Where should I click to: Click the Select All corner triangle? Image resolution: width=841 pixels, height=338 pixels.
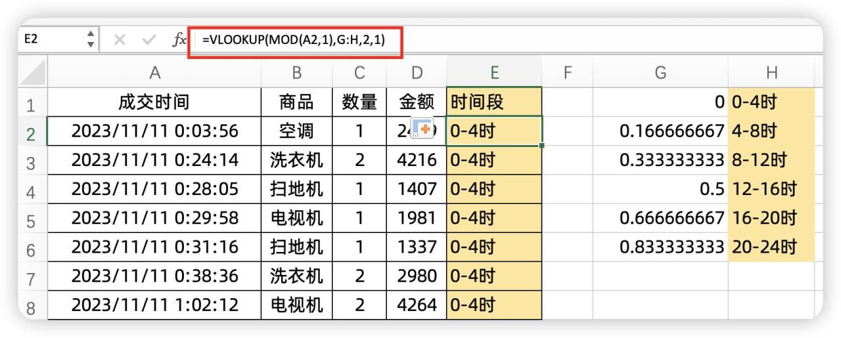pos(34,71)
